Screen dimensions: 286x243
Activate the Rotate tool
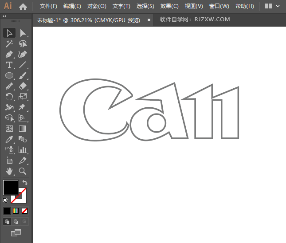(9, 97)
